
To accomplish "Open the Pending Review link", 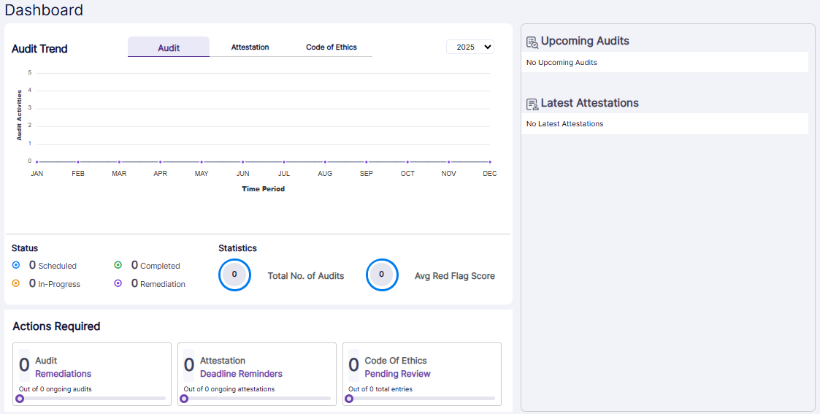I will click(x=397, y=374).
